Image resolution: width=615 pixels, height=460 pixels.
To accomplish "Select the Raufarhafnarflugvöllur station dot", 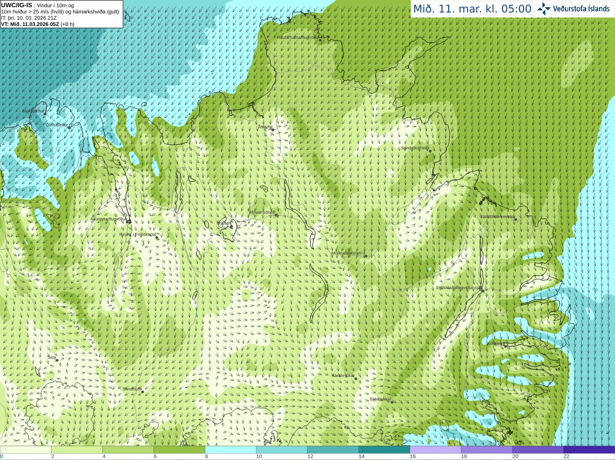I will pos(320,40).
